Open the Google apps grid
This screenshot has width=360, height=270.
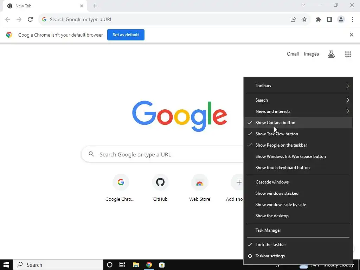348,54
